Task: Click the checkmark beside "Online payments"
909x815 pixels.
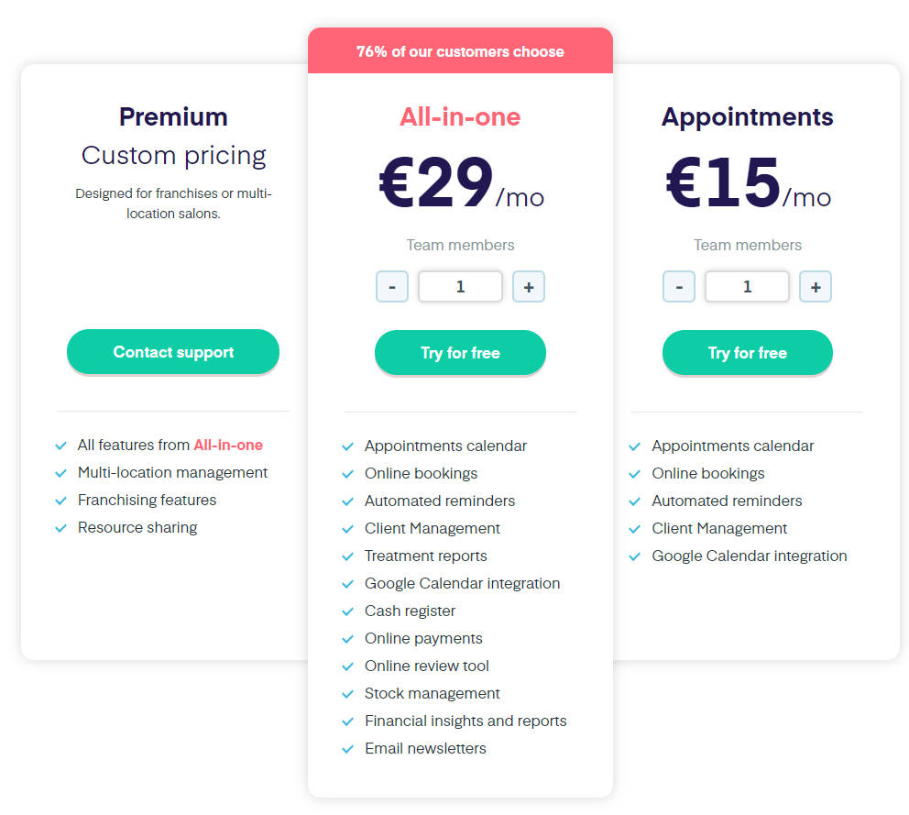Action: [348, 638]
